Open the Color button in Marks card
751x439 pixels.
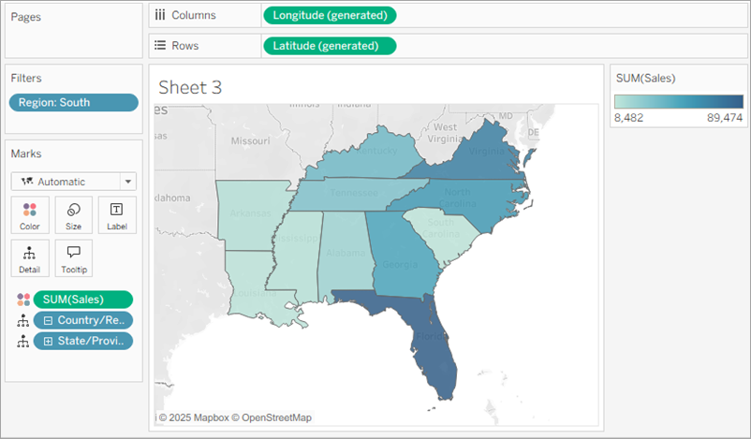(x=29, y=214)
